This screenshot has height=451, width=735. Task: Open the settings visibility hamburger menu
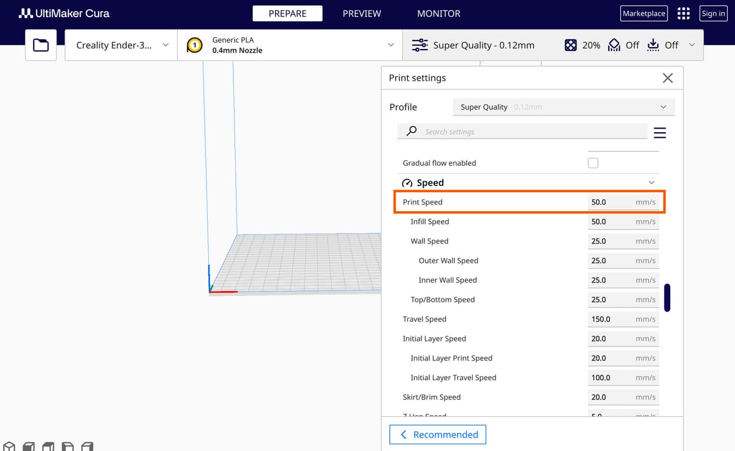(x=660, y=133)
